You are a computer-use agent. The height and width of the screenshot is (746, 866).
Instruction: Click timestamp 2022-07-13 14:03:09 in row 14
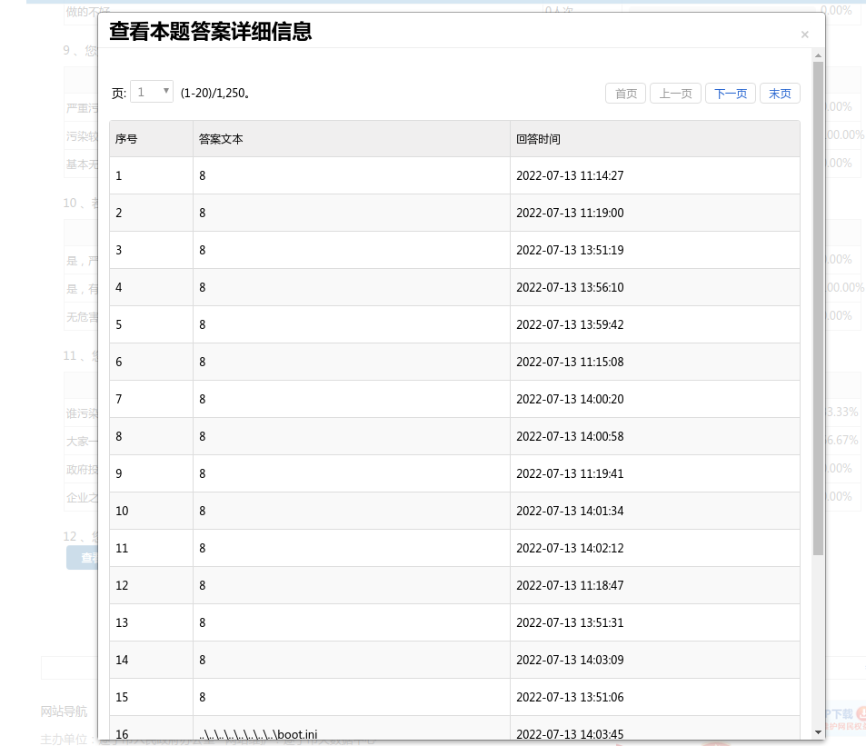[x=570, y=660]
